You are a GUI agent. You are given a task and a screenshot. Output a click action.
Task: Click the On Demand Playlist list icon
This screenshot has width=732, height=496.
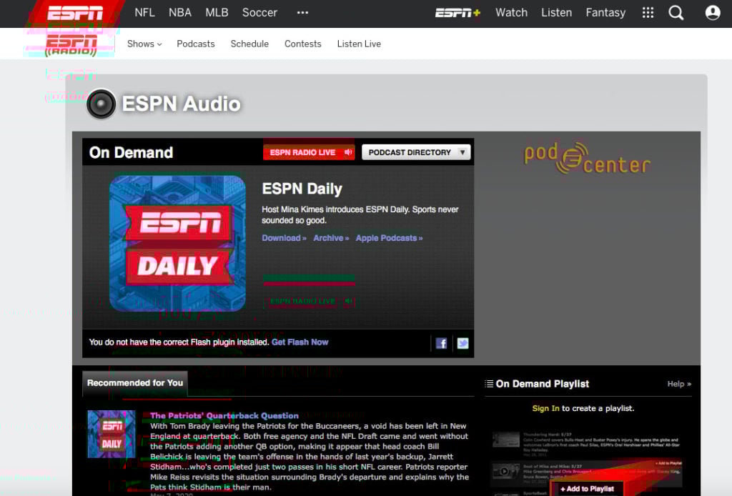(489, 384)
